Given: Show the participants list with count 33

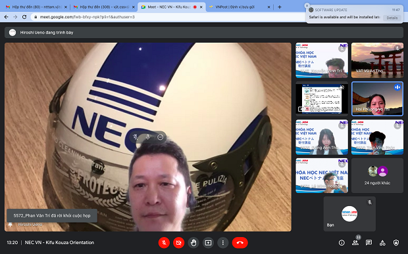Looking at the screenshot, I should point(355,243).
